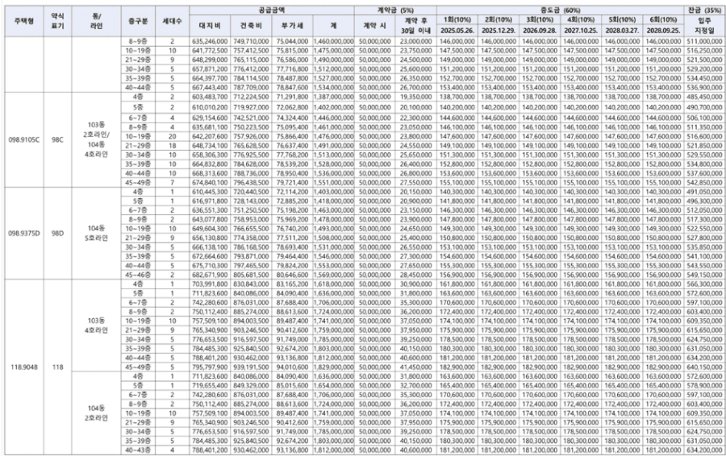Viewport: 726px width, 456px height.
Task: Click the 104동 5호라인 cell
Action: tap(96, 233)
